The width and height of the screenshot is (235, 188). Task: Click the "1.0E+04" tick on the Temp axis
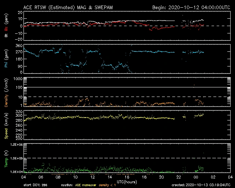pyautogui.click(x=17, y=172)
